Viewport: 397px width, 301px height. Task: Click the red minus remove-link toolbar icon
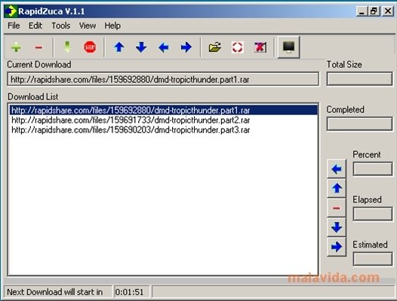click(x=38, y=47)
